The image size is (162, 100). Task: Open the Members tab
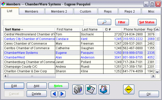32,11
